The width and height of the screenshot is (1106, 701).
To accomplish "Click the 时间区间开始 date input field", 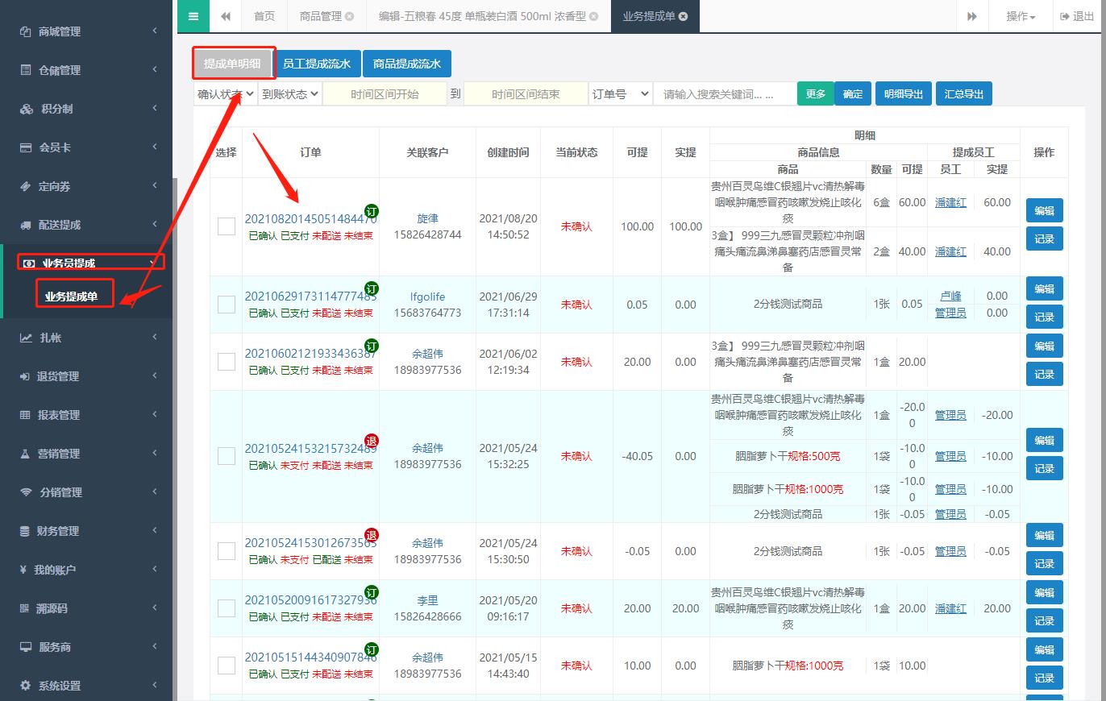I will tap(385, 94).
